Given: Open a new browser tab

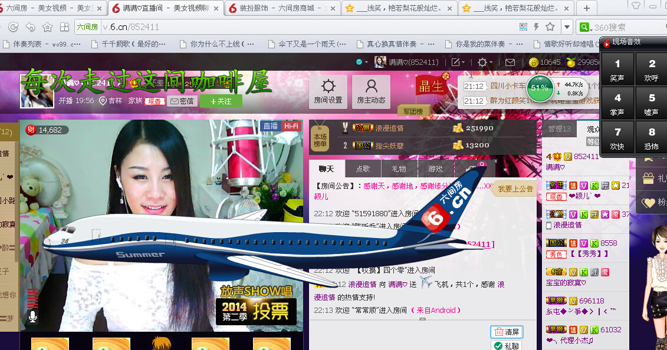Looking at the screenshot, I should coord(587,8).
